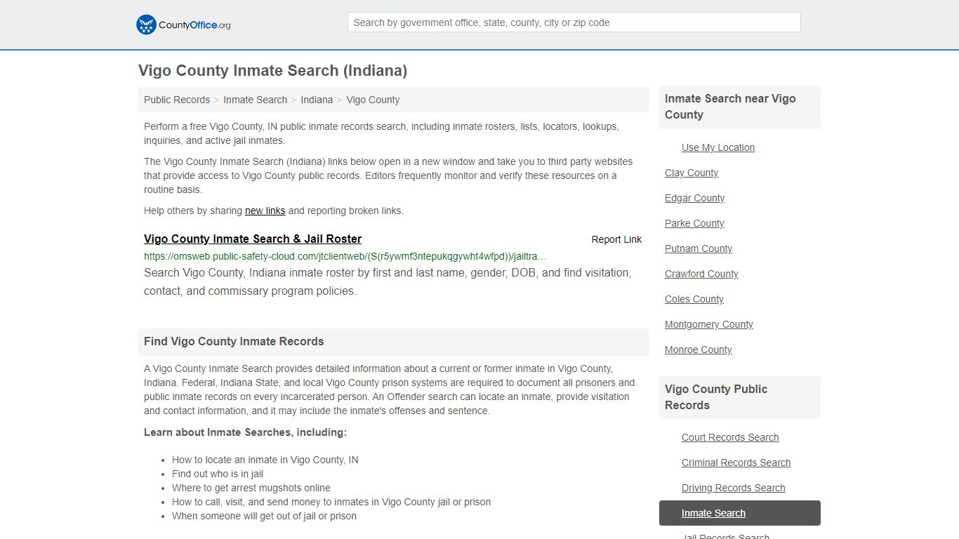Click 'Find out who is in jail' bullet
This screenshot has width=959, height=539.
(x=218, y=474)
